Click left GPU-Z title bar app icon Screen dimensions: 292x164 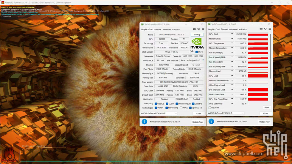tap(142, 24)
